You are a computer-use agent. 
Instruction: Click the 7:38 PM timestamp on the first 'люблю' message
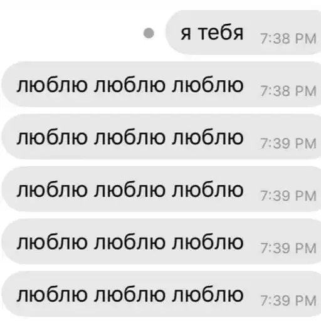288,91
